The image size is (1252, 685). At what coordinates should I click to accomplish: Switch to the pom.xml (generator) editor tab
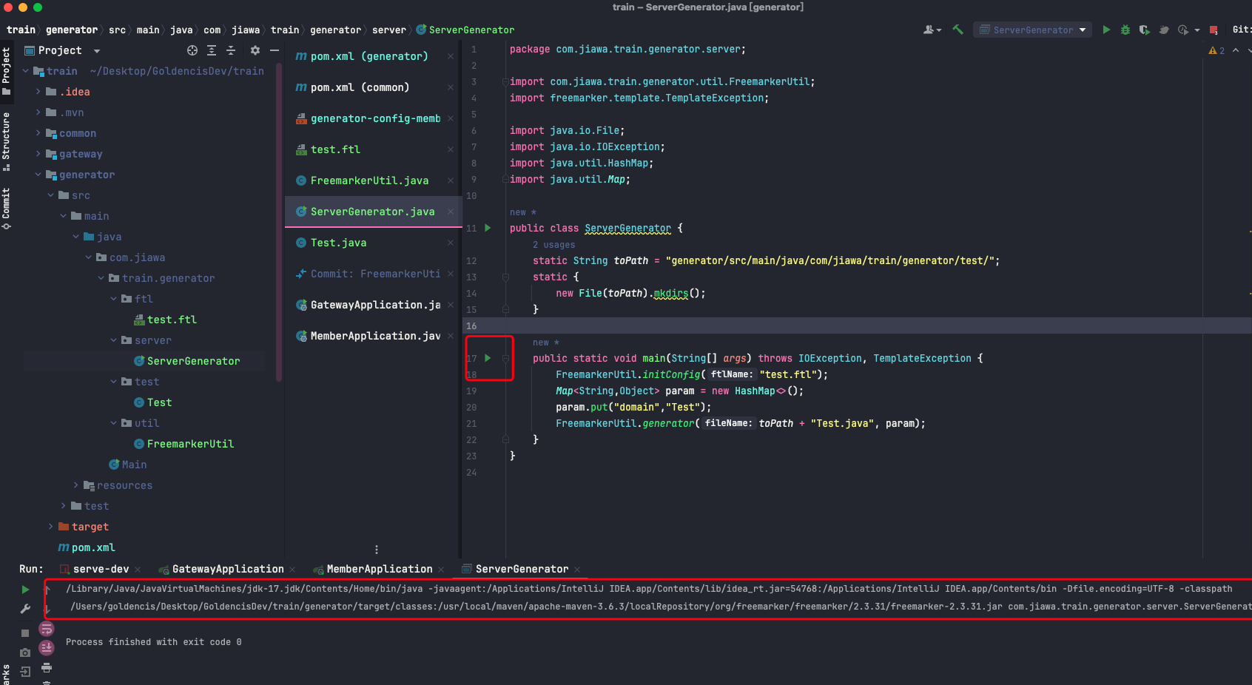pos(369,56)
